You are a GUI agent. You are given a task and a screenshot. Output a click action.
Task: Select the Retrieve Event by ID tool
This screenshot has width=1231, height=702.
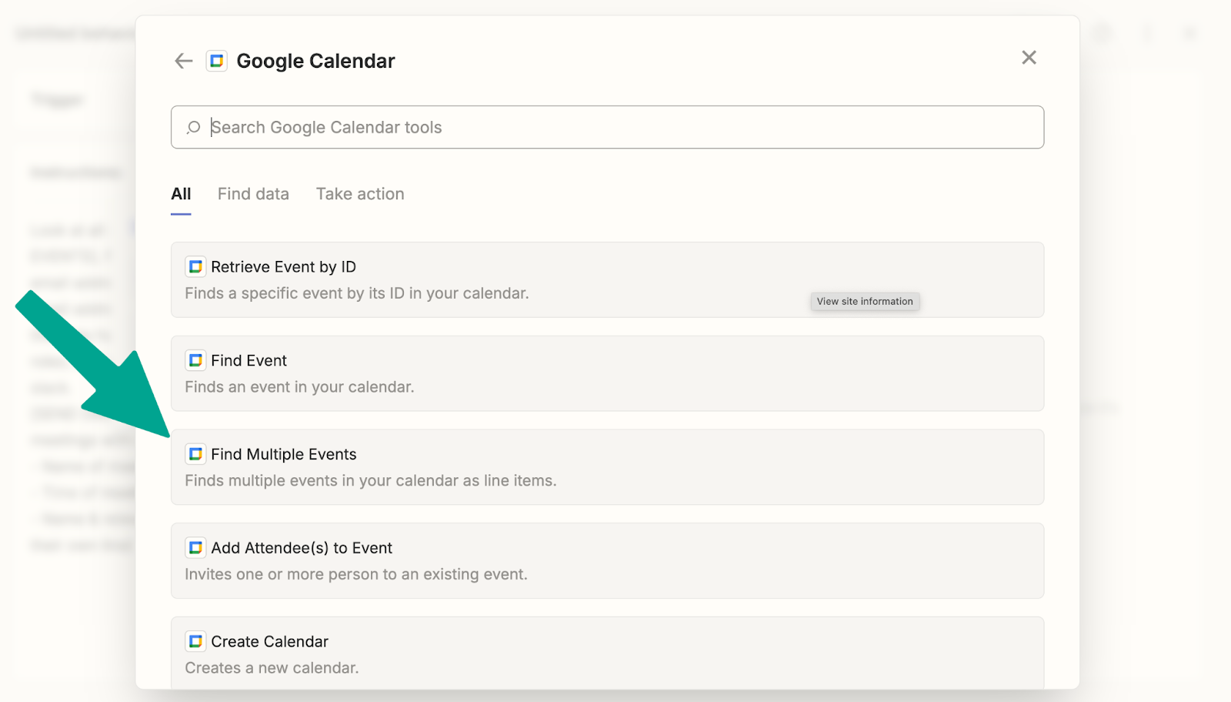(x=607, y=279)
